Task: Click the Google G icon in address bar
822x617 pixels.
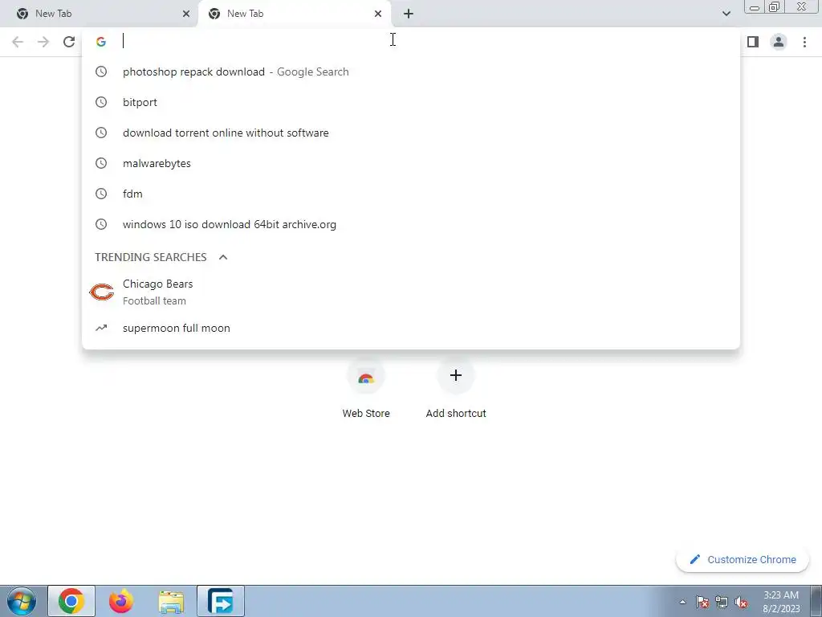Action: [x=101, y=42]
